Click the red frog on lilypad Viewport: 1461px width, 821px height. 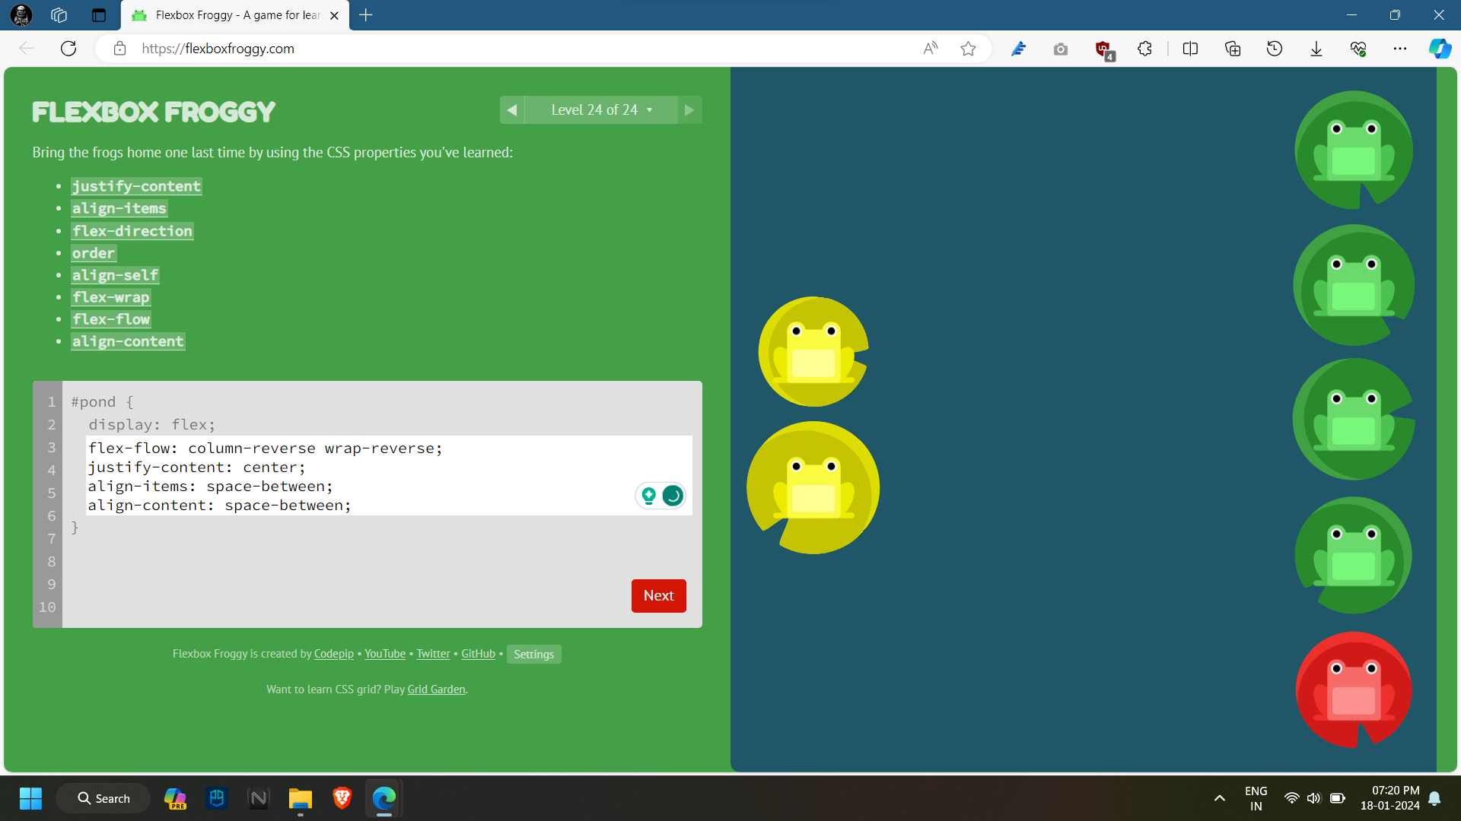point(1354,689)
